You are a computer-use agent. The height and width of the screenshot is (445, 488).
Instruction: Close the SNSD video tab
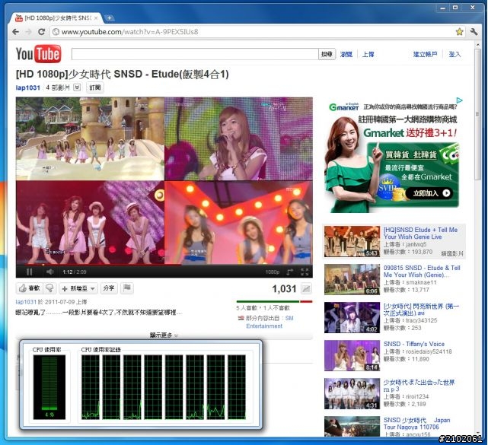96,18
